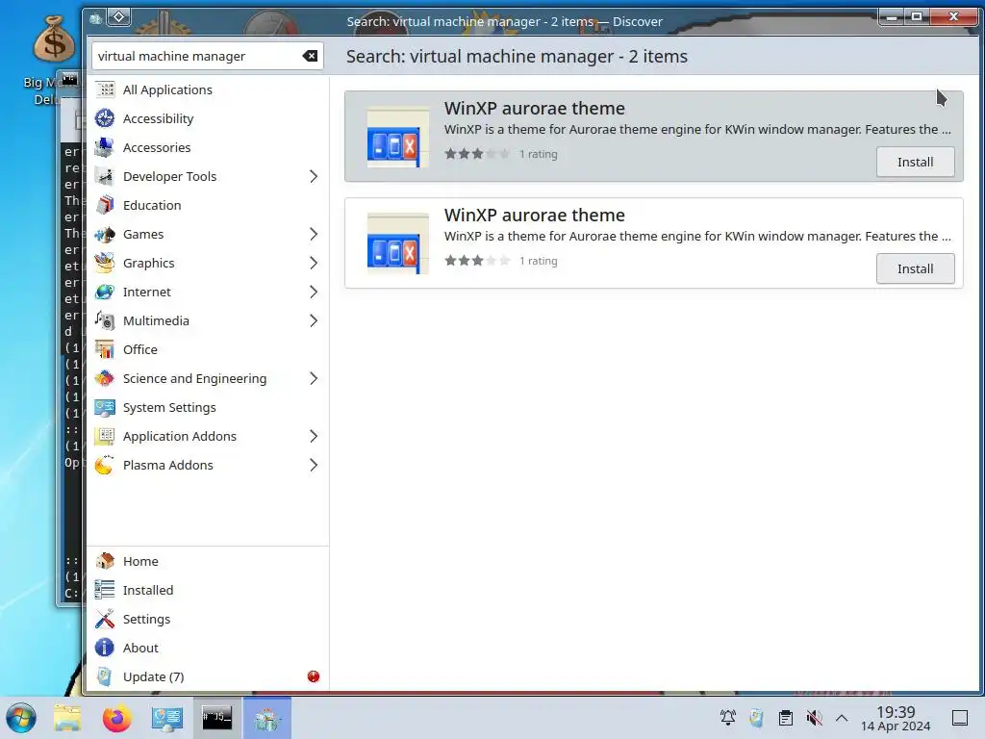Open the Multimedia category label

click(156, 321)
